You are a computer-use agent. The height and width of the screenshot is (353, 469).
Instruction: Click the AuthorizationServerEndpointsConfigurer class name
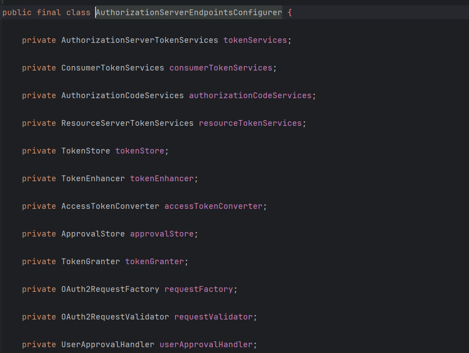tap(189, 12)
